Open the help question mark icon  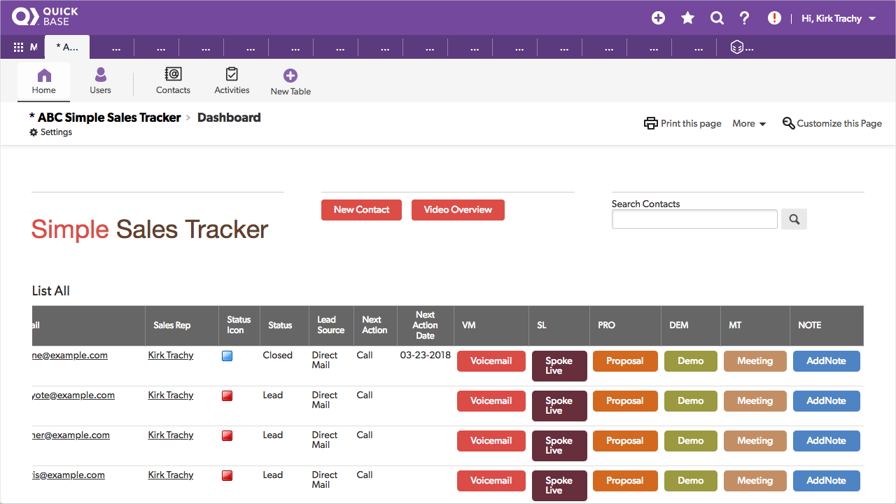[745, 18]
